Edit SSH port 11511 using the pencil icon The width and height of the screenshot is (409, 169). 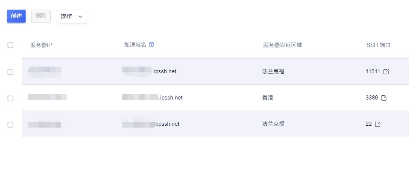click(x=386, y=71)
